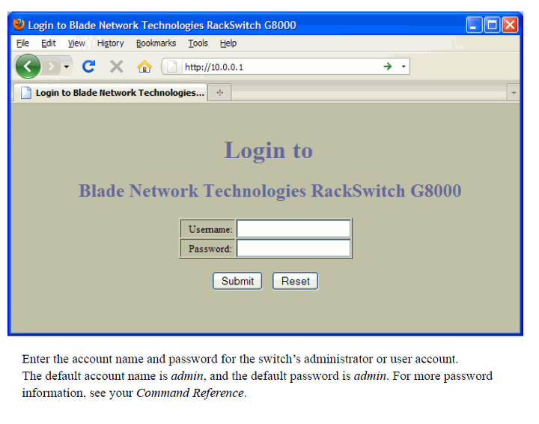
Task: Click the Firefox icon in the title bar
Action: click(19, 25)
